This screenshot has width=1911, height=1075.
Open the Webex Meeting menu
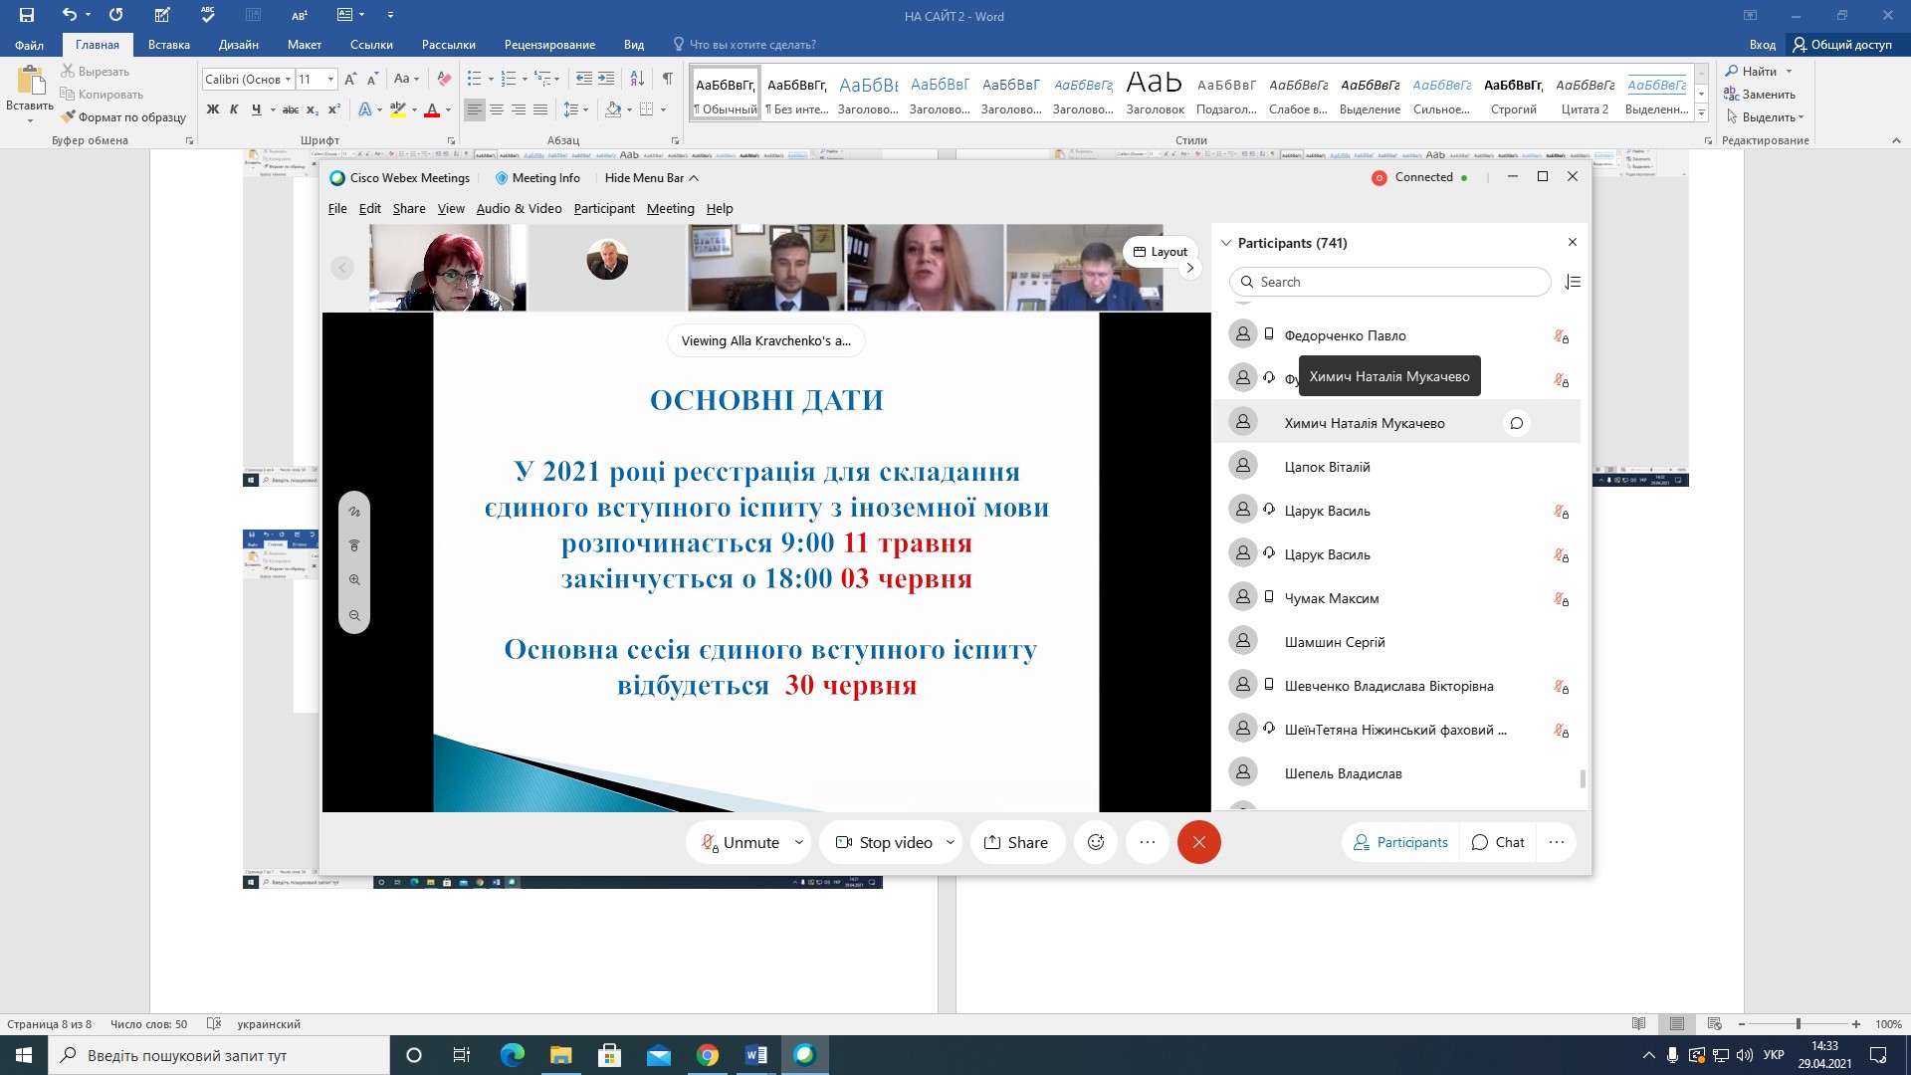(670, 208)
